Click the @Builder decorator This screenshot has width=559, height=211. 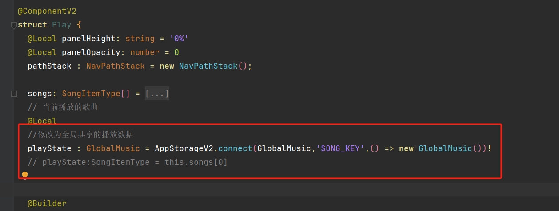pos(47,203)
